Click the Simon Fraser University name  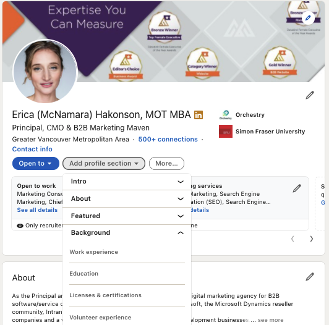coord(270,132)
